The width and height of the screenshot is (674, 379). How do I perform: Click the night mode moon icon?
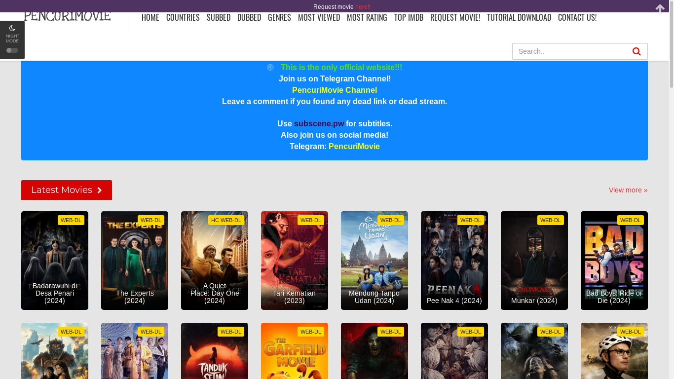tap(12, 28)
